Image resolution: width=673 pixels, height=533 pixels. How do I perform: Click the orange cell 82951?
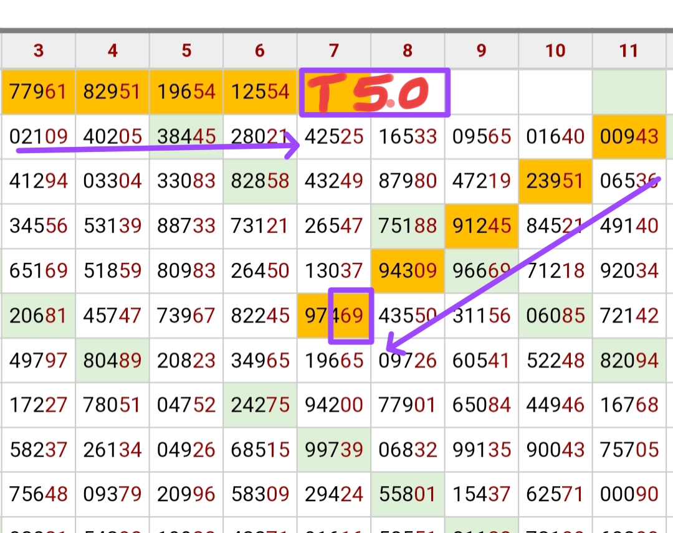point(112,92)
